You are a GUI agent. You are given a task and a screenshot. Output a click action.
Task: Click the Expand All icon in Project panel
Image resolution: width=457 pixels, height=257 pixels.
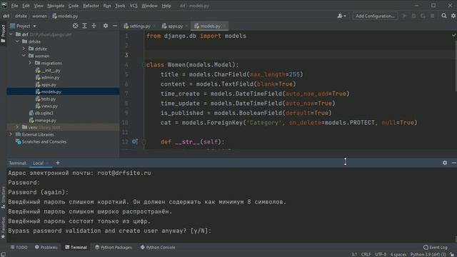tap(84, 26)
